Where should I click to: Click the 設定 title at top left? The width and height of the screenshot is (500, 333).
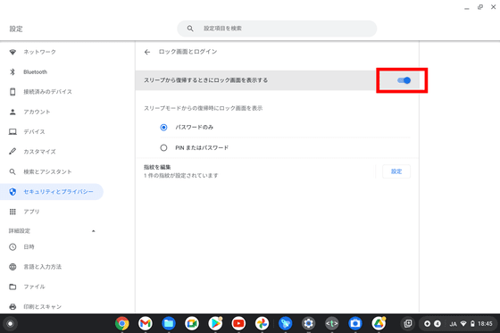[16, 29]
